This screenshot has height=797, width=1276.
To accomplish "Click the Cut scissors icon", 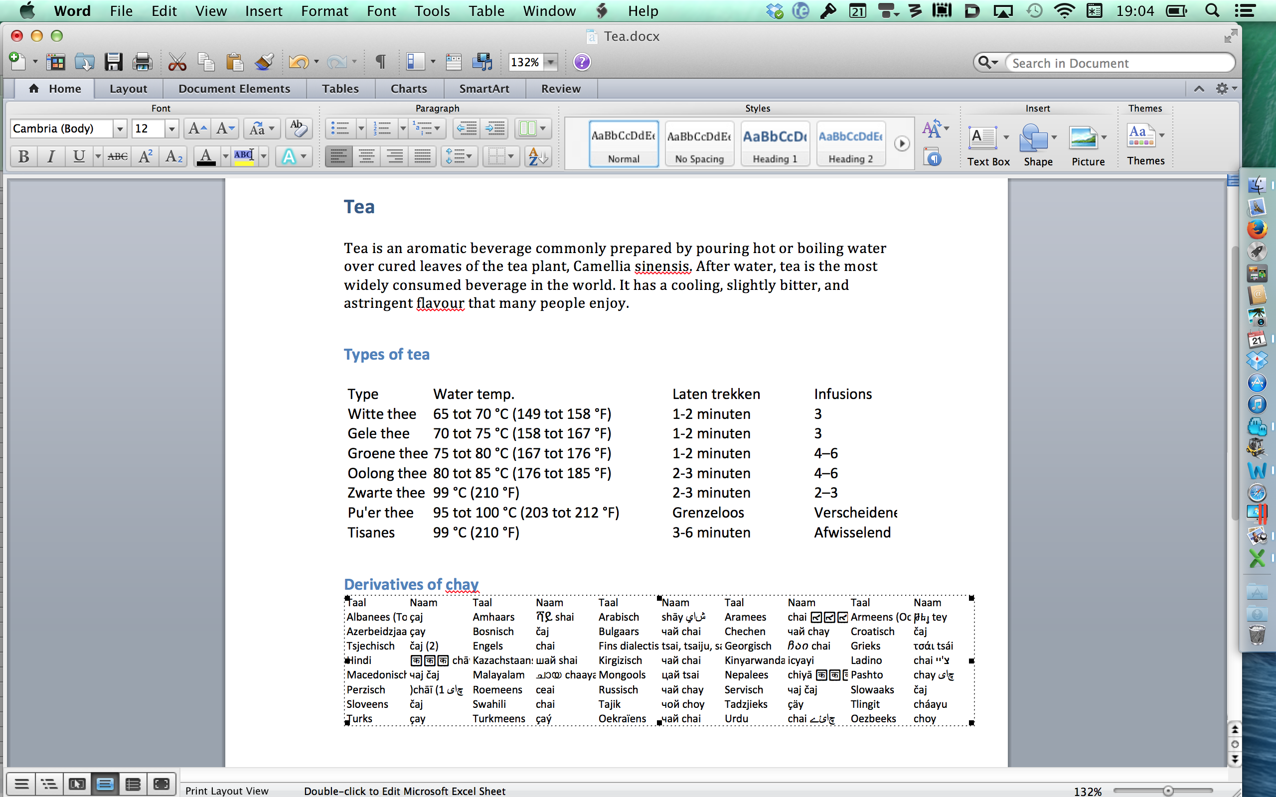I will click(x=177, y=62).
